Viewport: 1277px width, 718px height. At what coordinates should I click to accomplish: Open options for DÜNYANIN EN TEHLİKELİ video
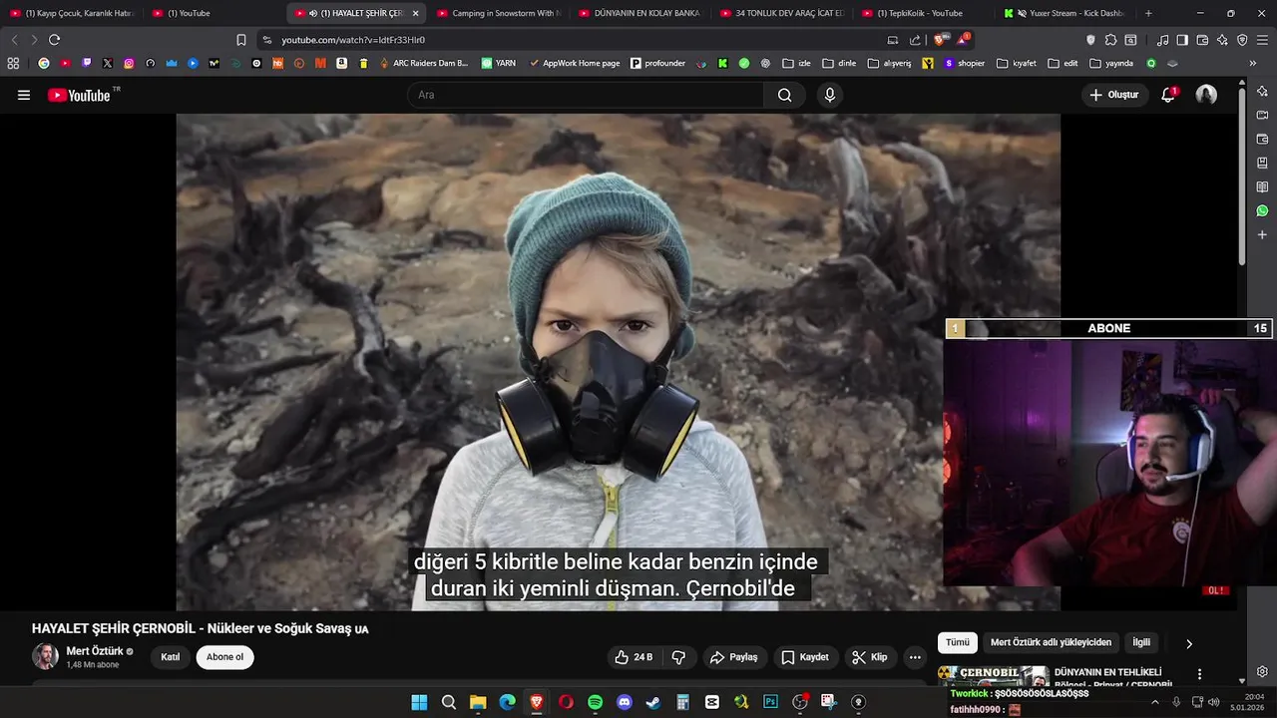point(1199,674)
